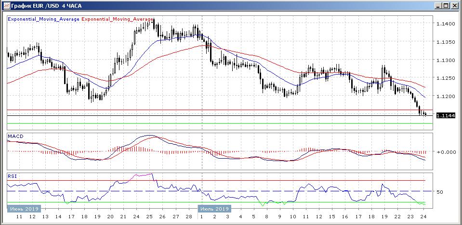The image size is (462, 225).
Task: Click the current price tag 1.1144
Action: [446, 115]
